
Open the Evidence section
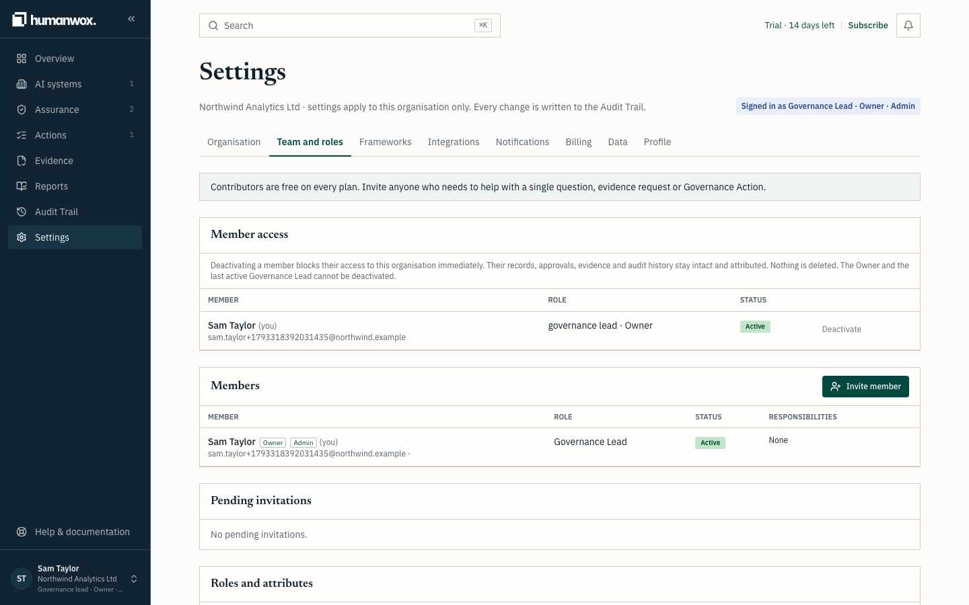(75, 161)
